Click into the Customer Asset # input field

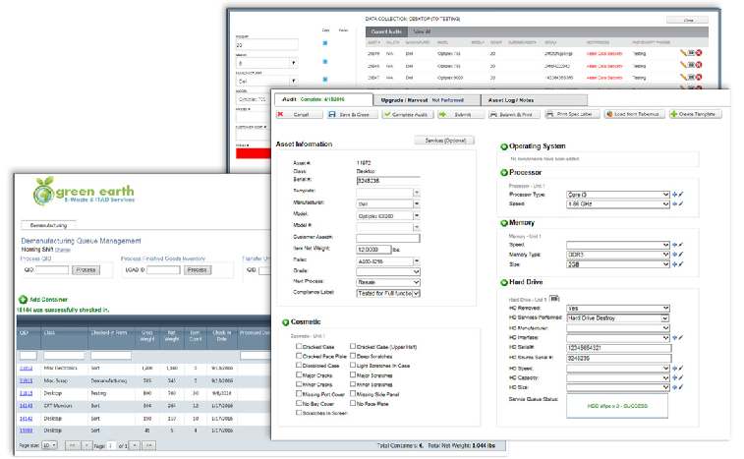[388, 238]
